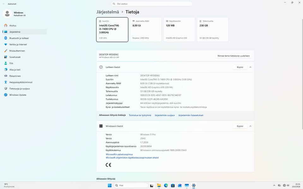The image size is (303, 189).
Task: Open Järjestelmän lisäasetukset link
Action: click(191, 115)
